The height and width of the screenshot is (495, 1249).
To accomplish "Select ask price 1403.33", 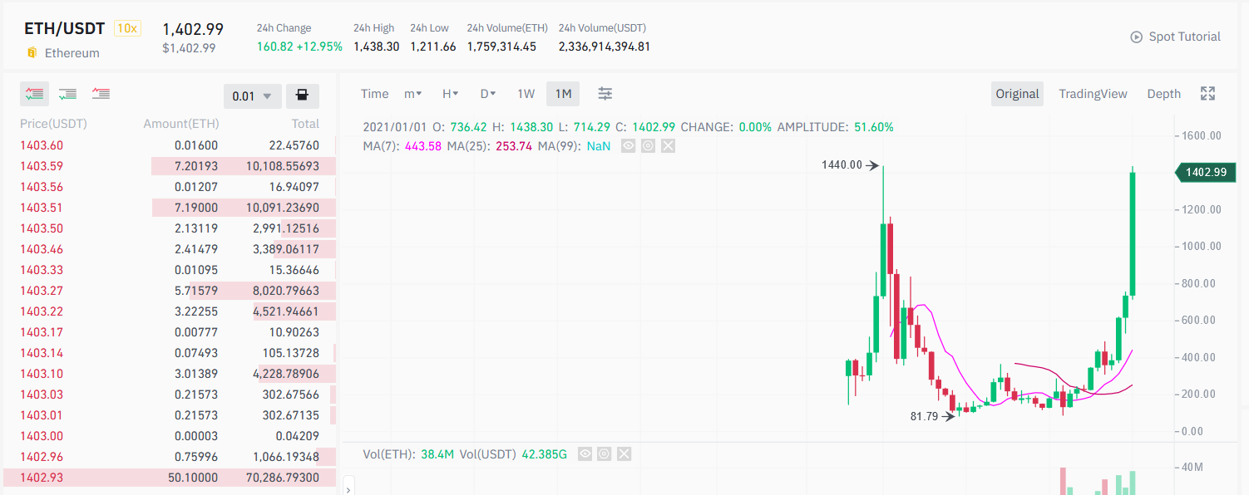I will tap(41, 270).
